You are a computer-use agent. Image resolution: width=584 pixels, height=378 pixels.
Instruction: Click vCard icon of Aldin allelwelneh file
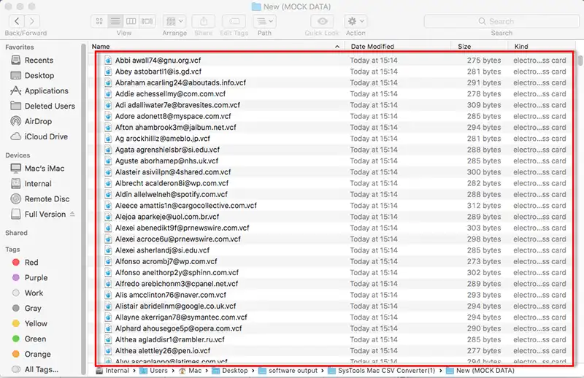point(108,194)
